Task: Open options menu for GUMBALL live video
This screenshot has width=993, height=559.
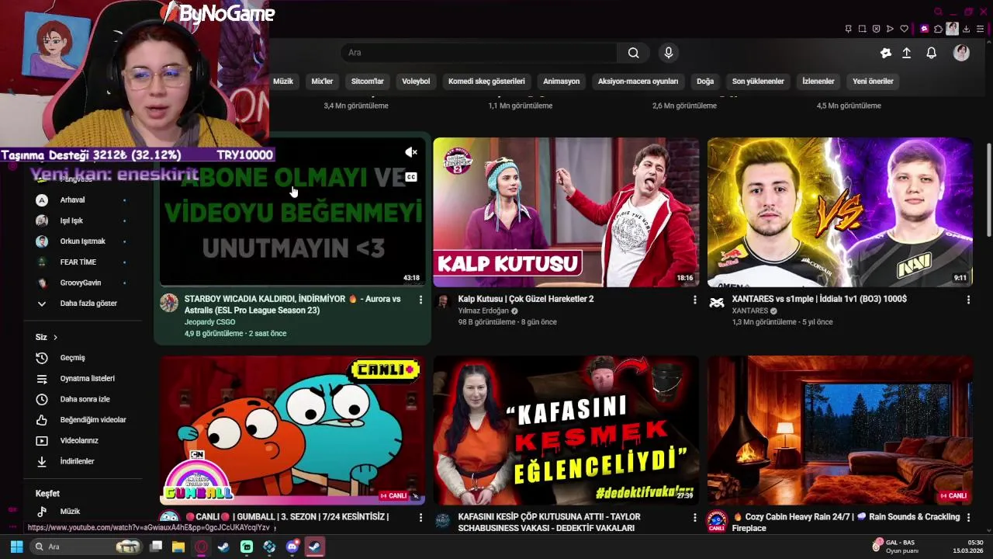Action: click(421, 517)
